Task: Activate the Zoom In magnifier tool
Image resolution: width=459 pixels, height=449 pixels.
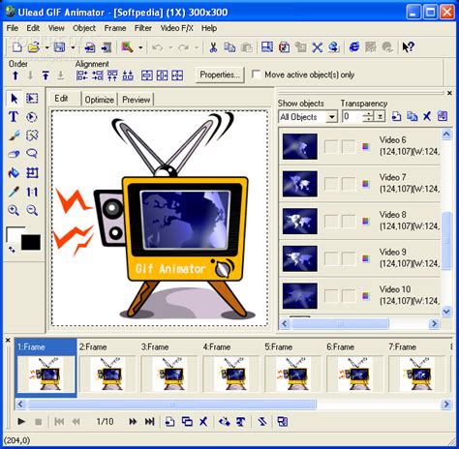Action: pyautogui.click(x=14, y=210)
